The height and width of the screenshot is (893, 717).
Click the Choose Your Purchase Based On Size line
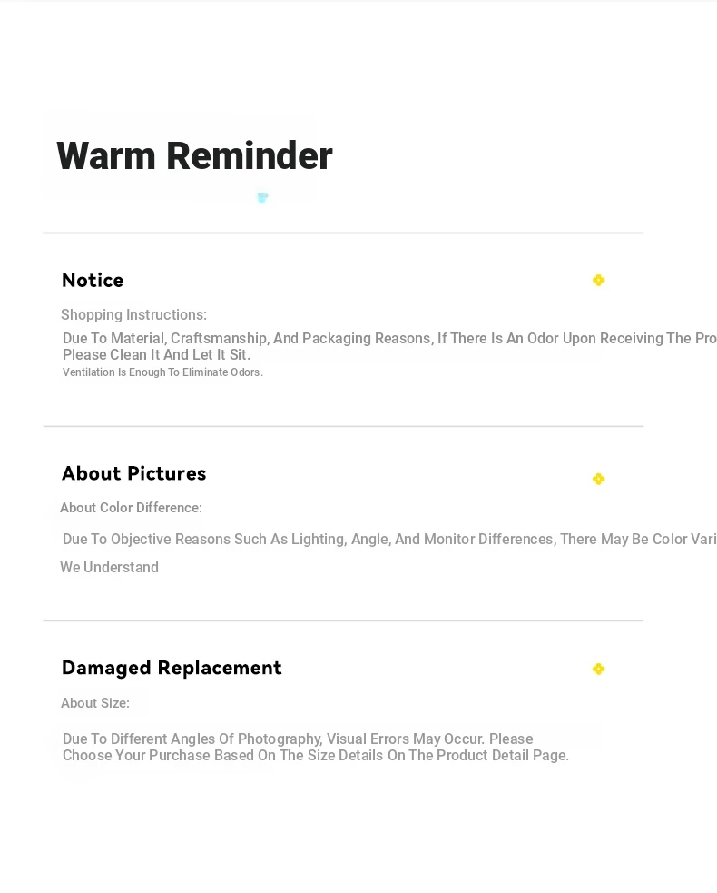(315, 756)
